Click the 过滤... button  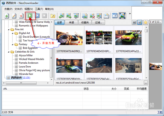[98, 22]
